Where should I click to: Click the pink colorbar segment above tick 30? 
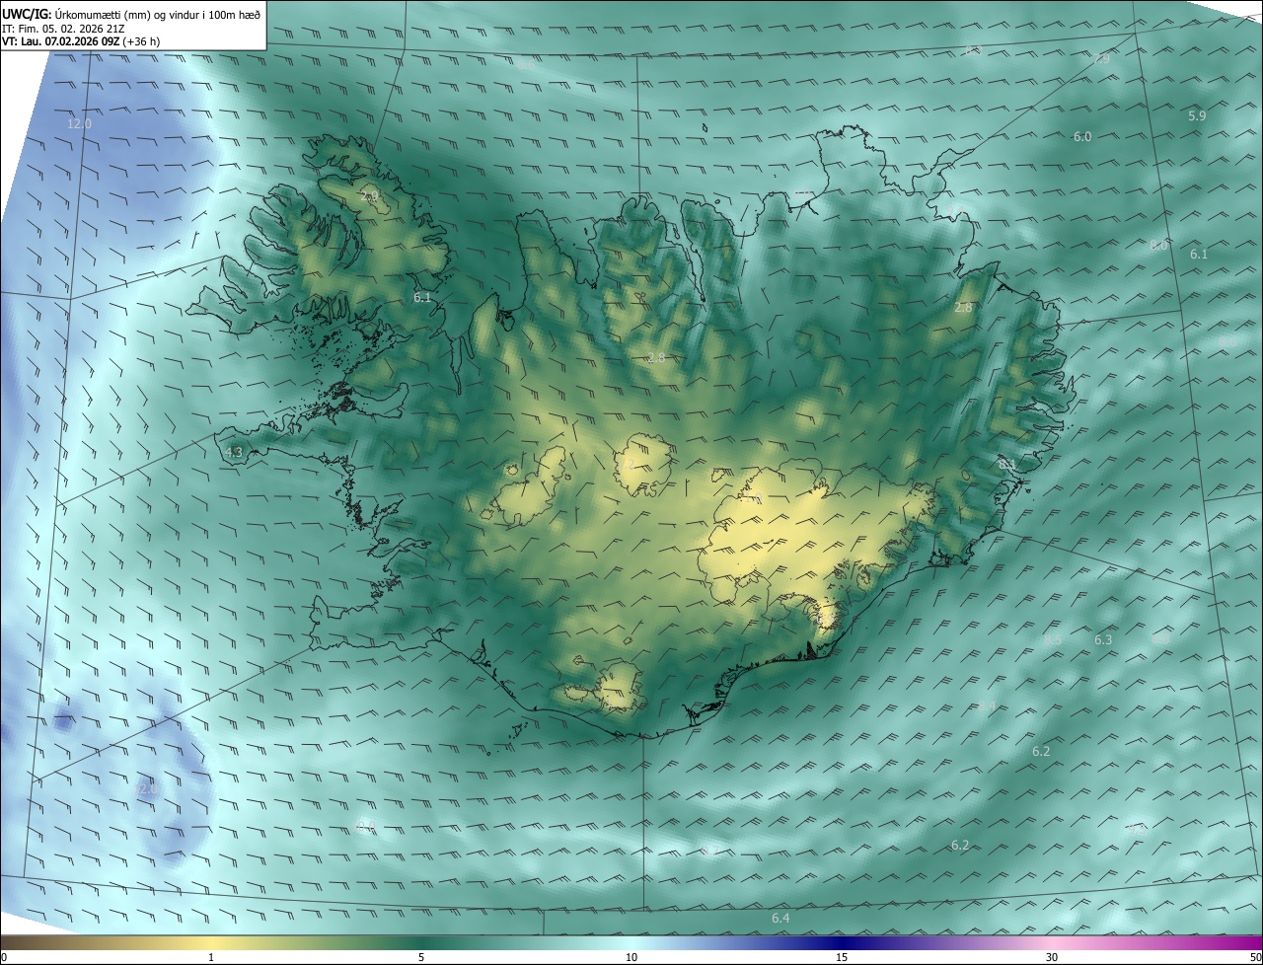[x=1052, y=942]
